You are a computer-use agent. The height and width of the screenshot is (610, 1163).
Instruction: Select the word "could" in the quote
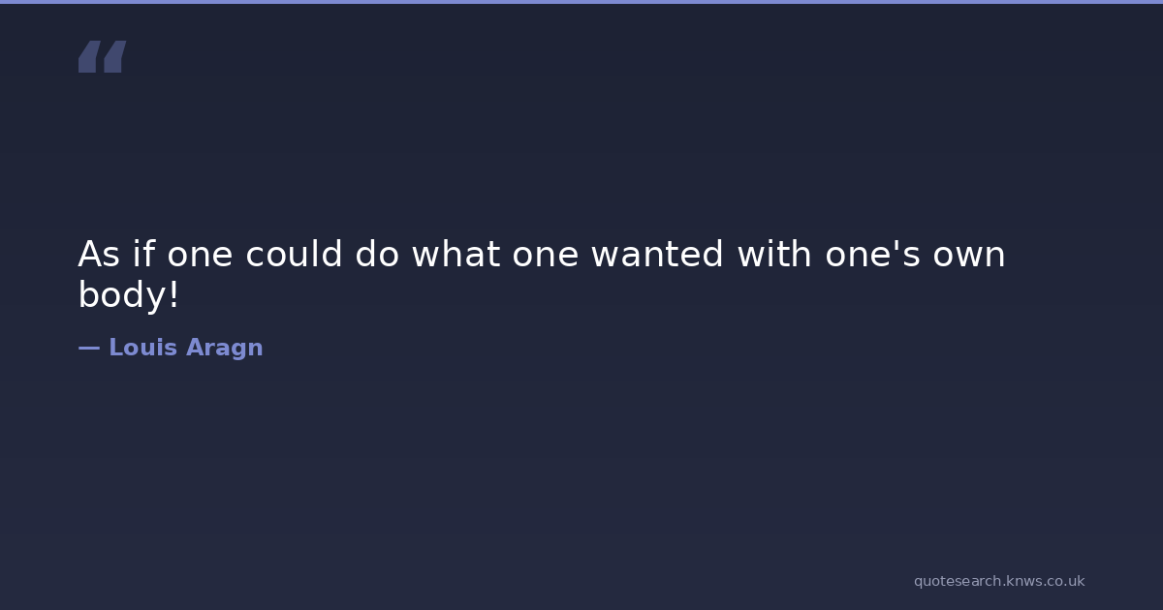click(294, 255)
